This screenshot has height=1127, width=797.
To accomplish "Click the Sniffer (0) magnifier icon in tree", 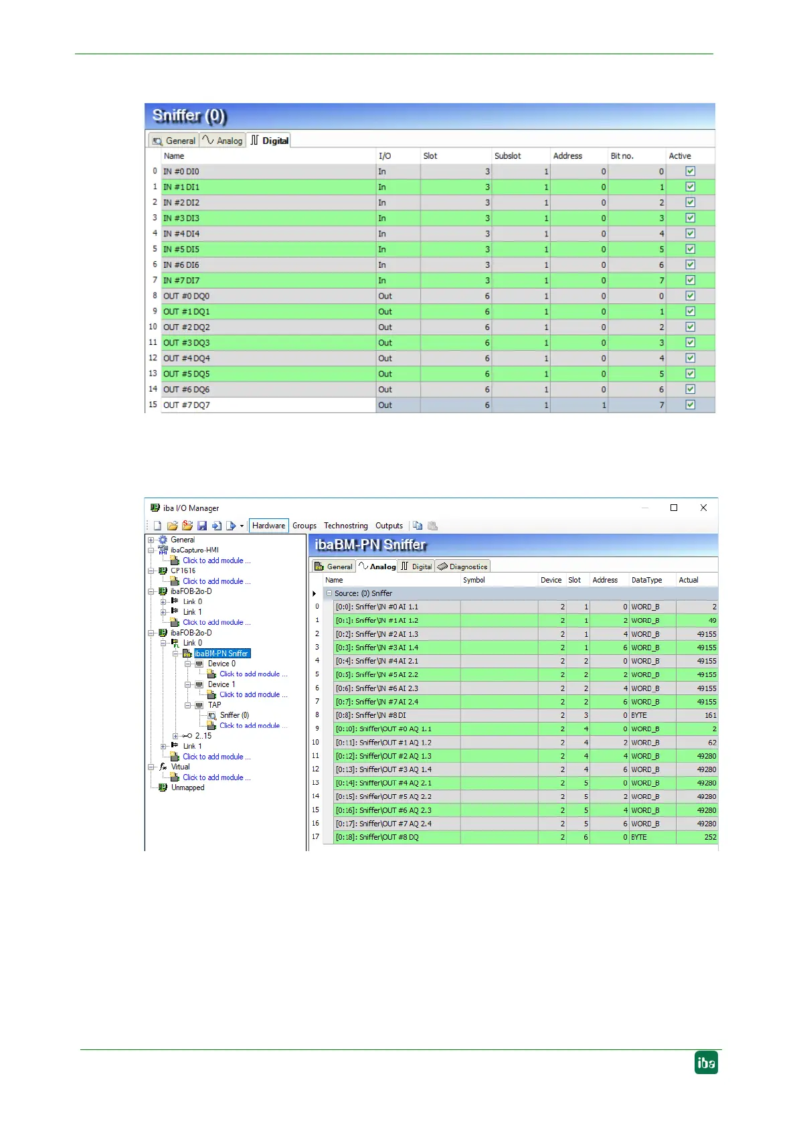I will pyautogui.click(x=212, y=715).
